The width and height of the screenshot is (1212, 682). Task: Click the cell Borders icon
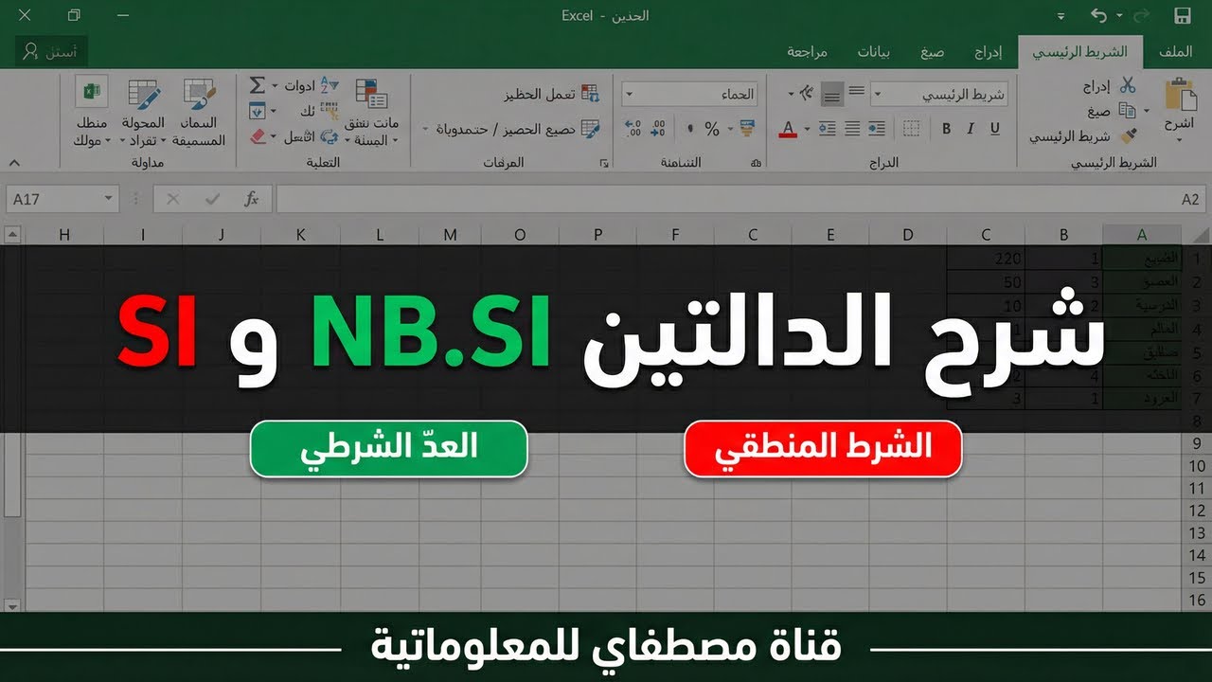(x=911, y=129)
